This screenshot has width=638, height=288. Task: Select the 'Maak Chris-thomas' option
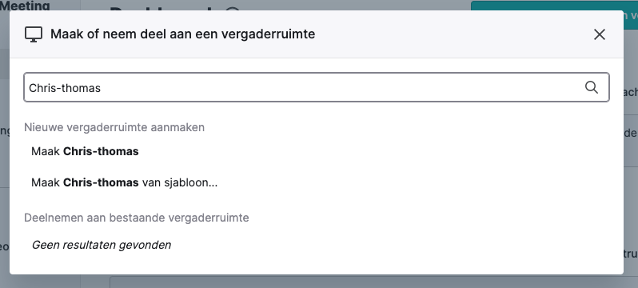317,151
